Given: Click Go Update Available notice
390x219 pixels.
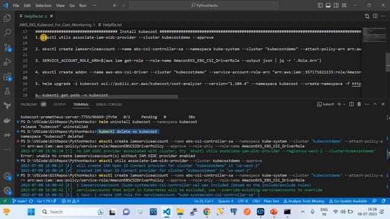Looking at the screenshot, I should coord(348,201).
